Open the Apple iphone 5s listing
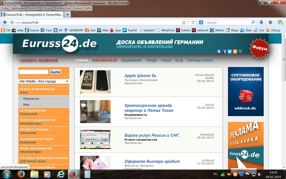Viewport: 286px width, 179px height. [x=140, y=76]
